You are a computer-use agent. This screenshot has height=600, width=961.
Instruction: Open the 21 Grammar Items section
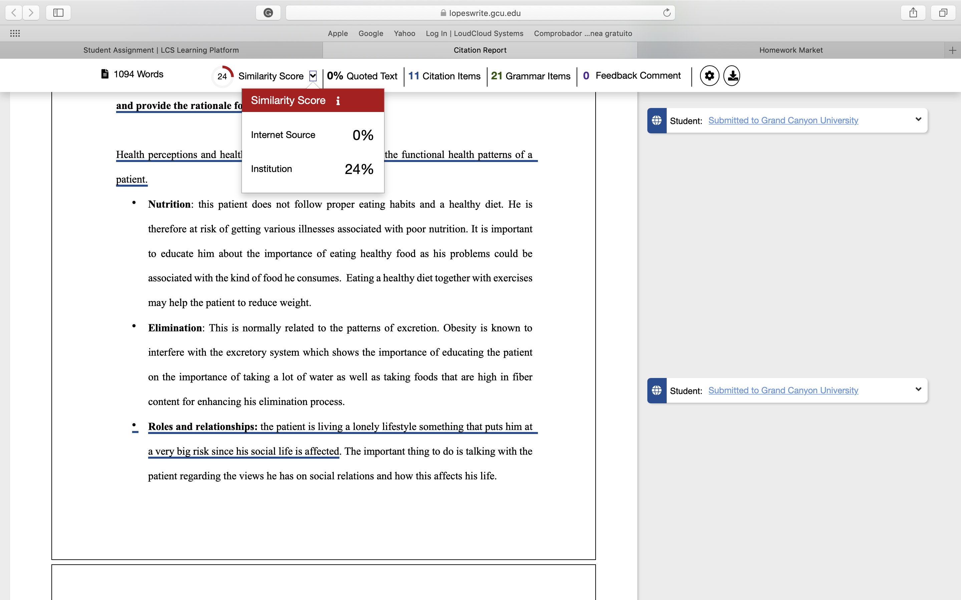click(x=531, y=76)
